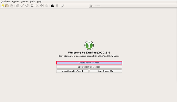Open settings via the wrench icon
177x102 pixels.
63,6
